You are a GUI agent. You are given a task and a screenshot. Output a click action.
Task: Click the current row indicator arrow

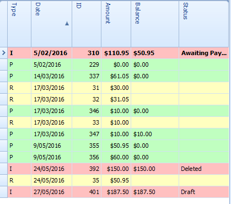4,53
